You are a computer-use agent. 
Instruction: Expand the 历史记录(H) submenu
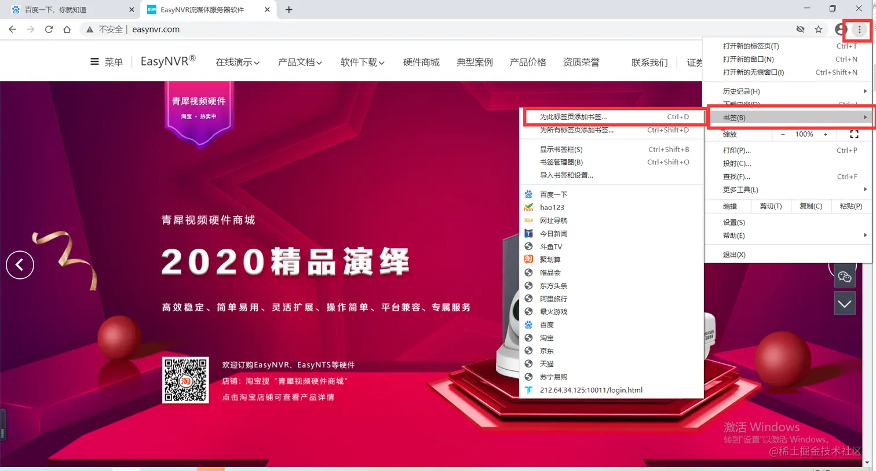[x=789, y=91]
